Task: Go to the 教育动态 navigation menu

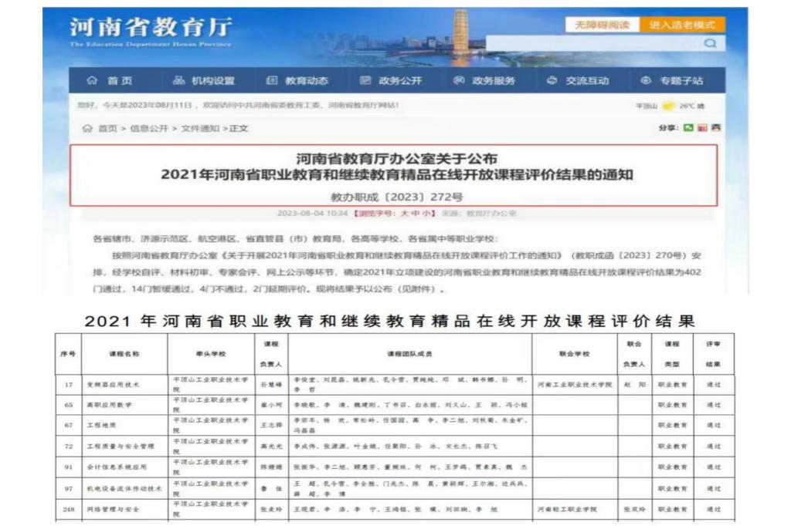Action: 297,81
